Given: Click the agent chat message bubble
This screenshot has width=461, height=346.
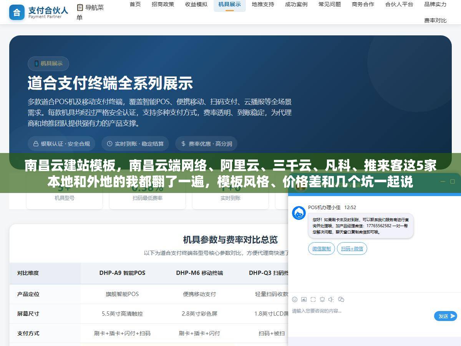Looking at the screenshot, I should pyautogui.click(x=361, y=226).
